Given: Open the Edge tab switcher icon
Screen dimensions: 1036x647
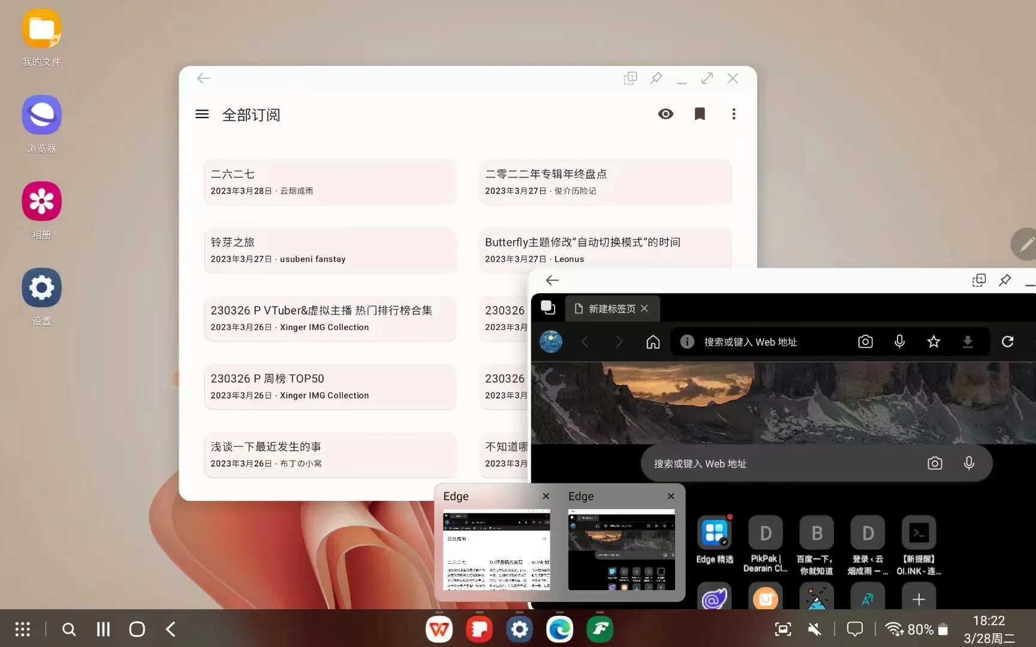Looking at the screenshot, I should pyautogui.click(x=548, y=308).
